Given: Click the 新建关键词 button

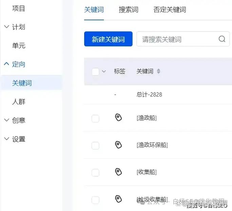Looking at the screenshot, I should tap(108, 39).
